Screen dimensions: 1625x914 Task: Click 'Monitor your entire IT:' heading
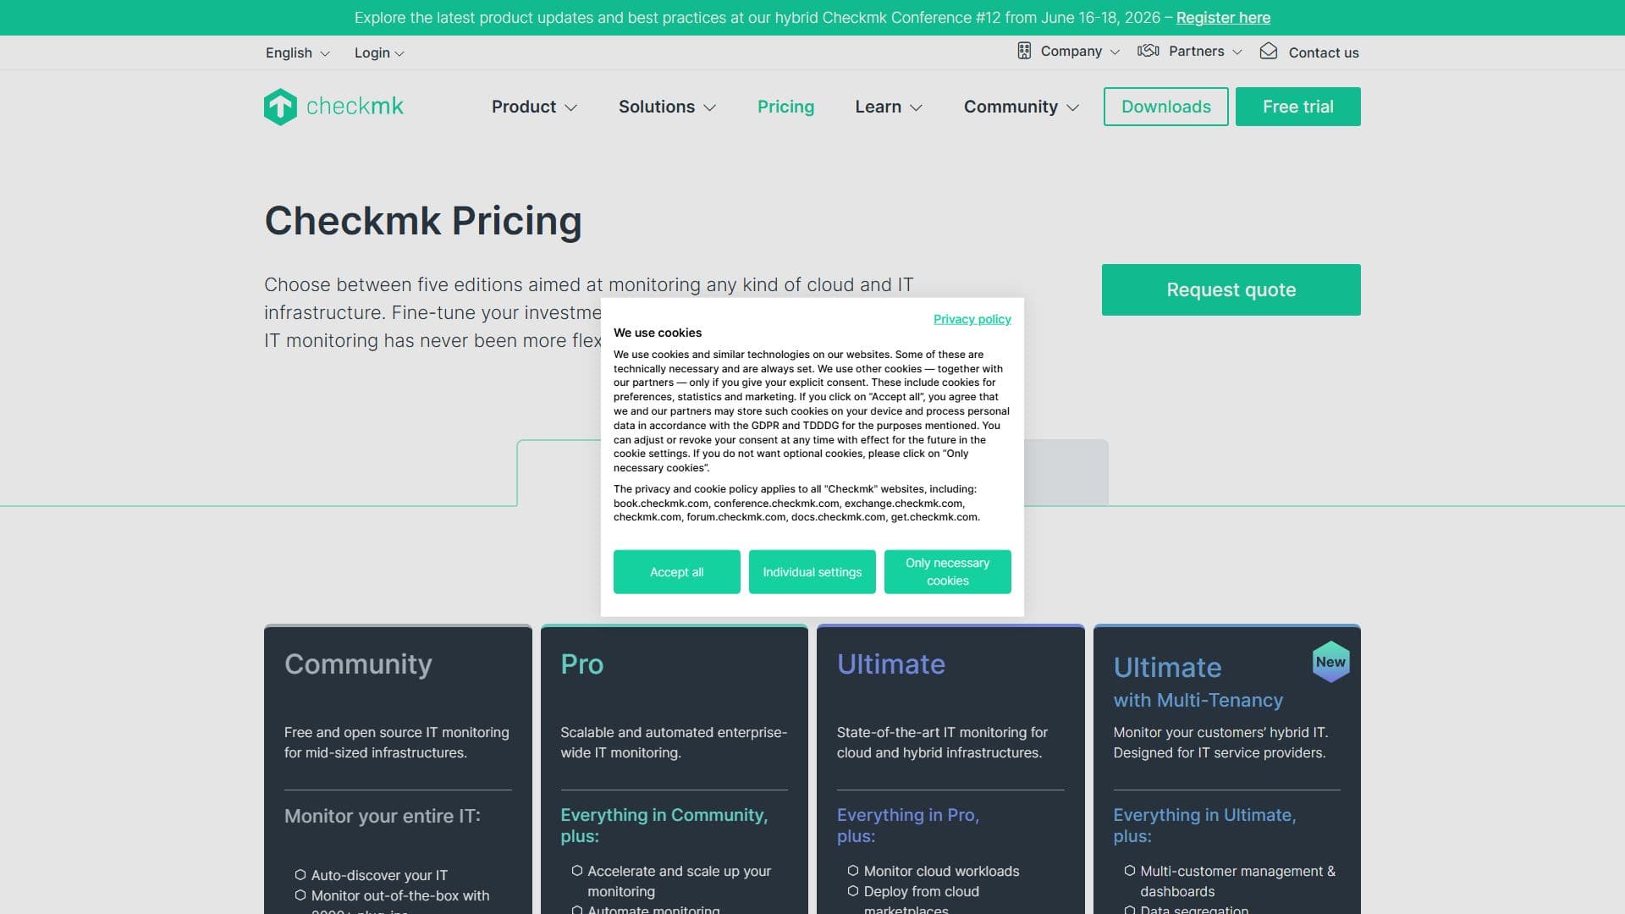pyautogui.click(x=383, y=816)
